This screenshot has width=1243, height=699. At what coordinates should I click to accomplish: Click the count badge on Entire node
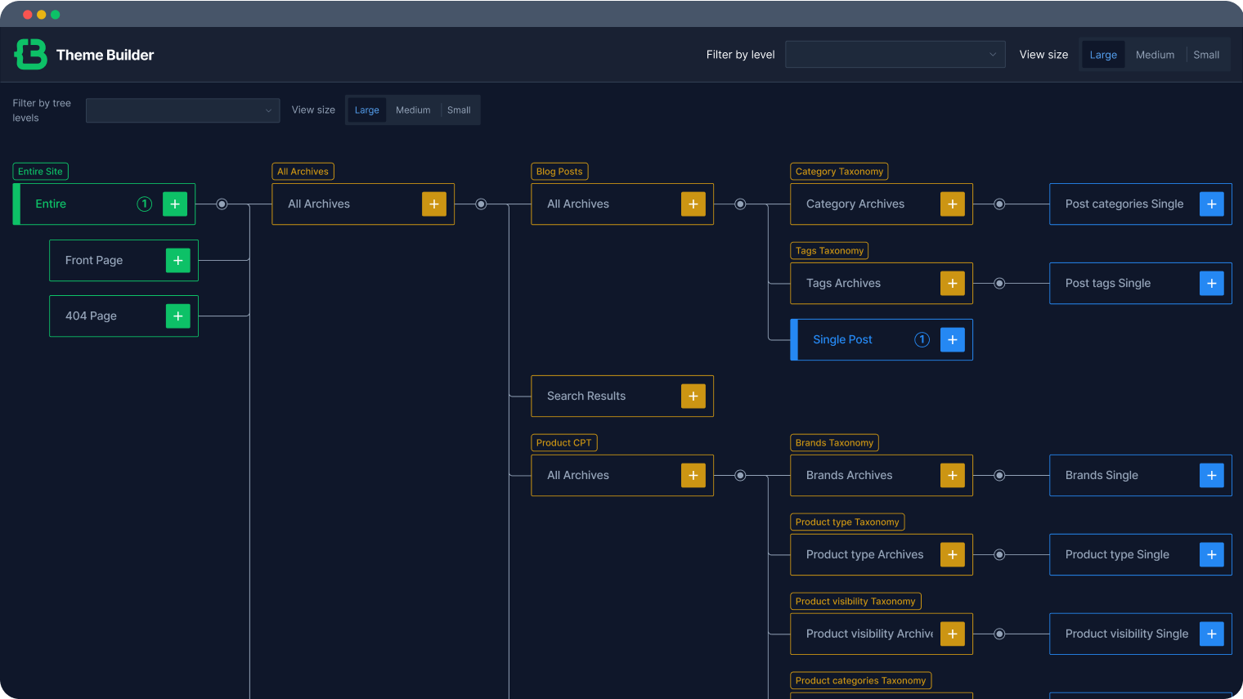(x=145, y=204)
